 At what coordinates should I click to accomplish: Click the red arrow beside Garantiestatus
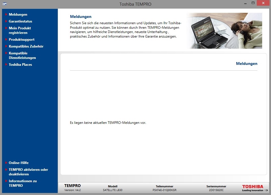tap(6, 21)
